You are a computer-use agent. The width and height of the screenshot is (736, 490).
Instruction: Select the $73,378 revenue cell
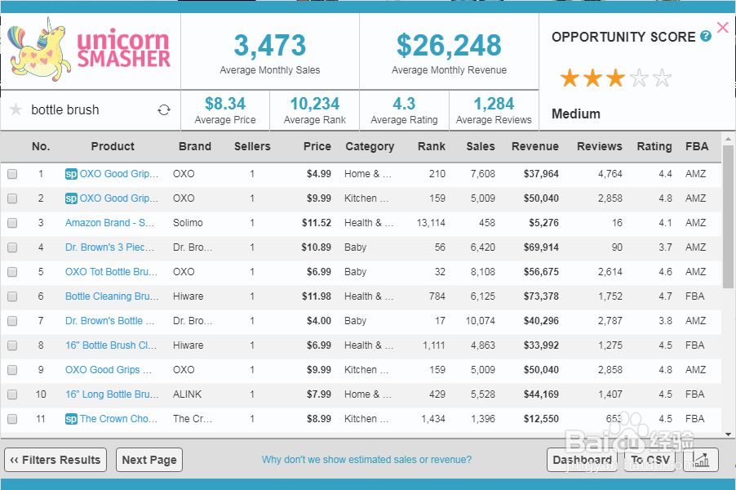pyautogui.click(x=541, y=296)
